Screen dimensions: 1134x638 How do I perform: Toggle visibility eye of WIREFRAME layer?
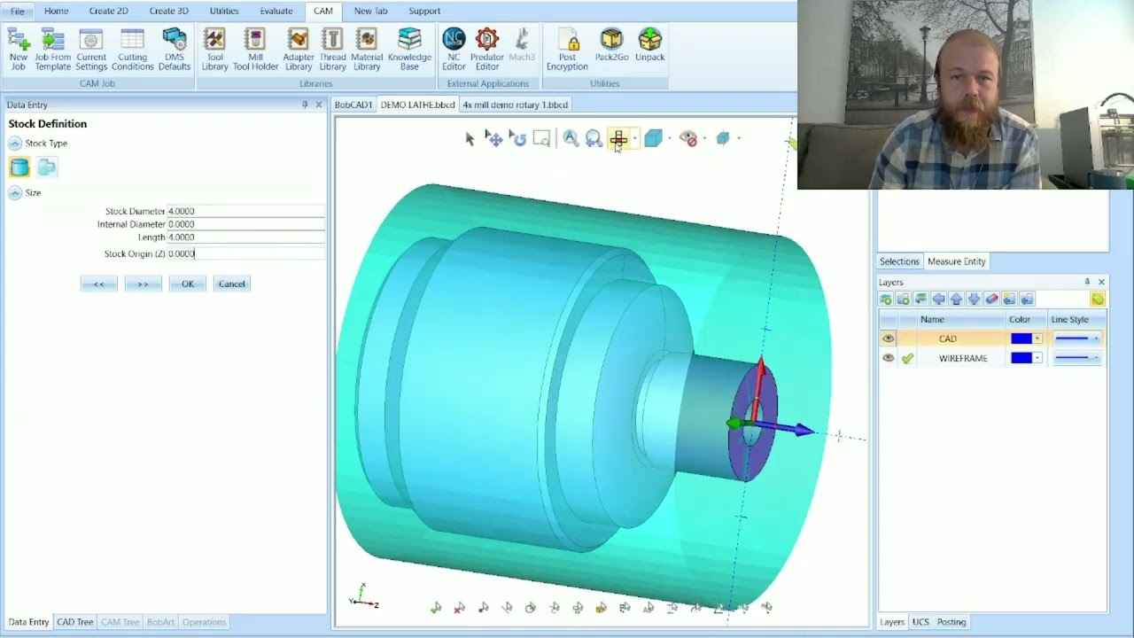pyautogui.click(x=888, y=358)
